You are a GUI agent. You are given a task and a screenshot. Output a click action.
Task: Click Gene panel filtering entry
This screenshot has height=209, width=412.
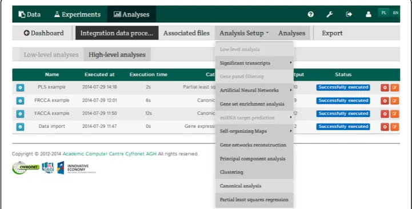(x=254, y=77)
